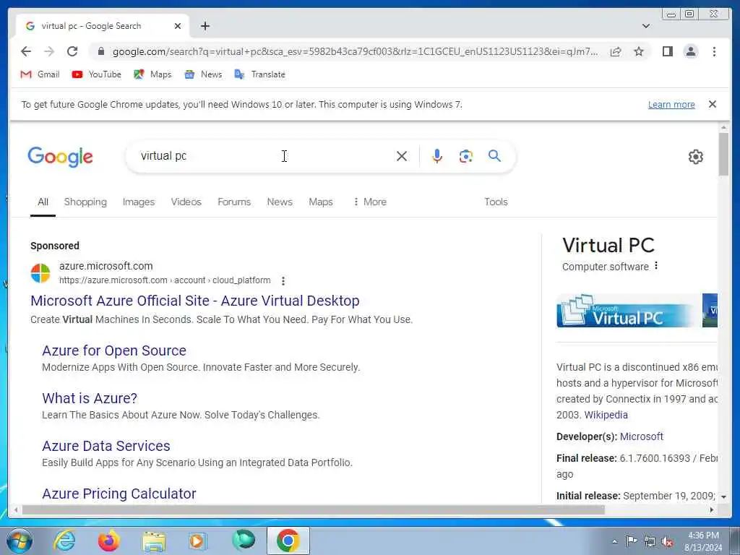This screenshot has width=740, height=555.
Task: Open the Microsoft developer link
Action: click(642, 436)
